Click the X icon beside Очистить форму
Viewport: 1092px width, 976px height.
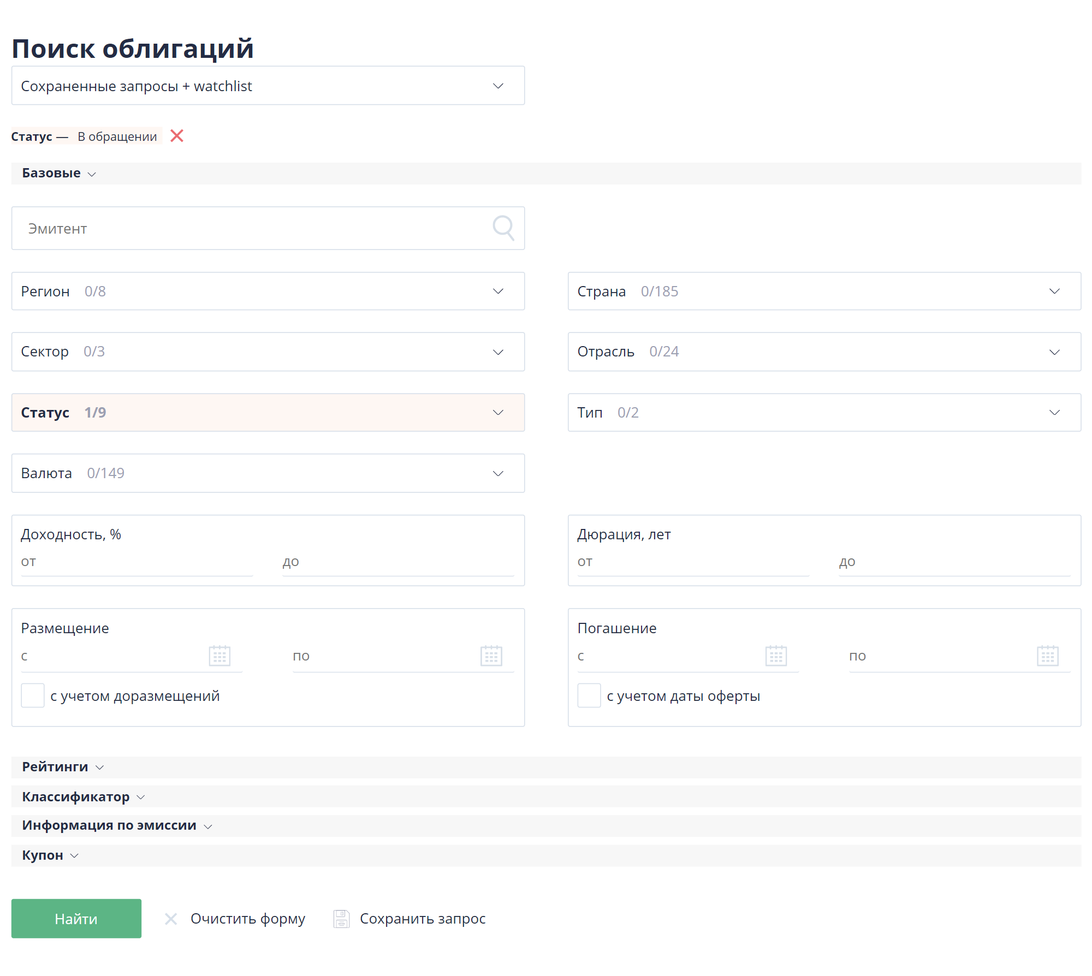pos(171,919)
